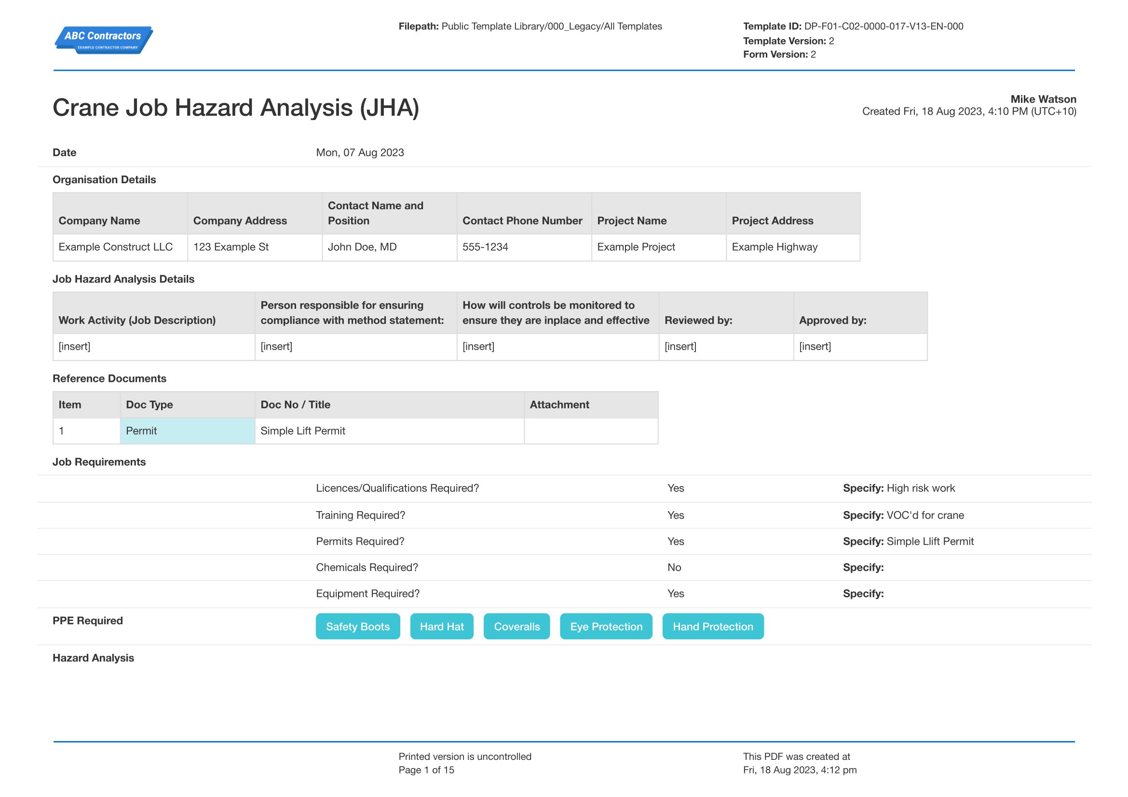1128x797 pixels.
Task: Click the Example Highway cell
Action: tap(793, 247)
